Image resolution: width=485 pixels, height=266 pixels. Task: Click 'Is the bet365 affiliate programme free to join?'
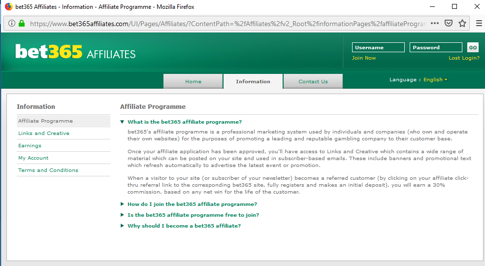tap(194, 215)
